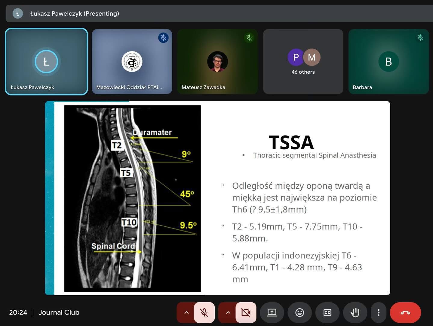This screenshot has height=326, width=433.
Task: Open the three-dot more options menu
Action: (378, 312)
